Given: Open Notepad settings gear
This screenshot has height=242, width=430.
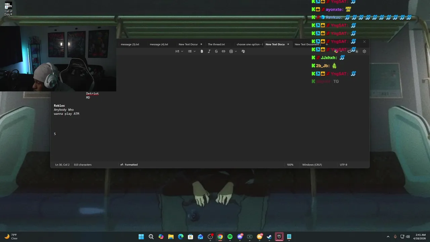Looking at the screenshot, I should [x=364, y=51].
